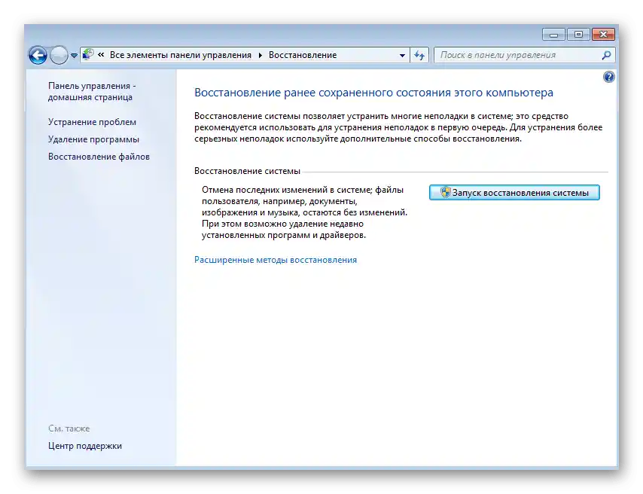This screenshot has width=643, height=494.
Task: Expand breadcrumb arrow before 'Восстановление'
Action: (x=260, y=55)
